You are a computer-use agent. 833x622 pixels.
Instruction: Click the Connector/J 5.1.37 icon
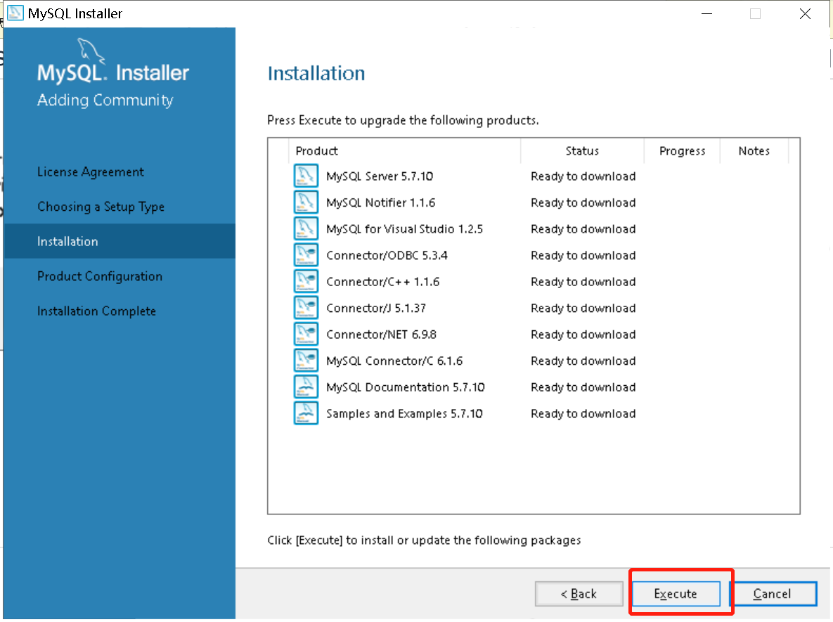306,308
